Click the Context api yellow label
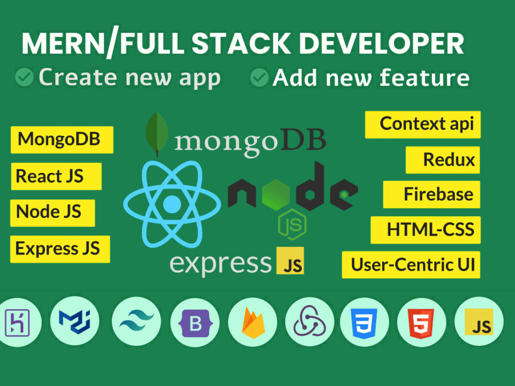 point(423,125)
